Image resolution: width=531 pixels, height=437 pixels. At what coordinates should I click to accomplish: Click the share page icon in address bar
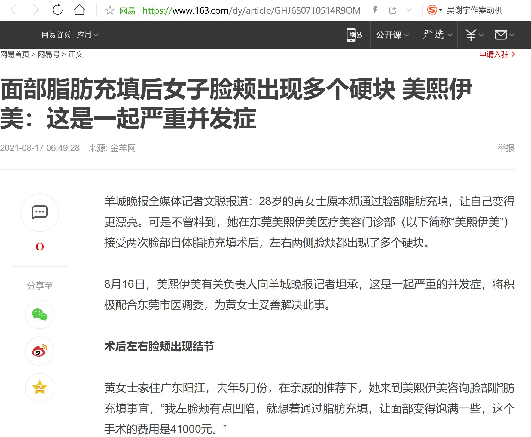[392, 10]
